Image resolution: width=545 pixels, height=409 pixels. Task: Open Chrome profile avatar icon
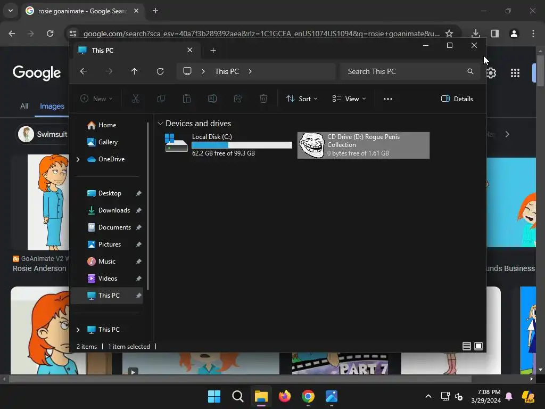pos(514,34)
